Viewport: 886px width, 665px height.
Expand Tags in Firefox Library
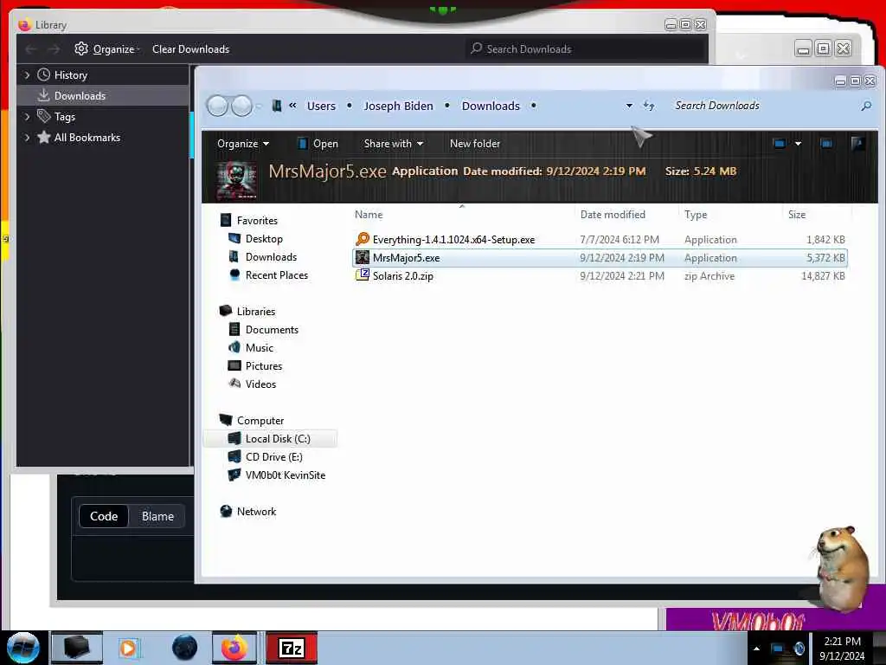[x=27, y=117]
